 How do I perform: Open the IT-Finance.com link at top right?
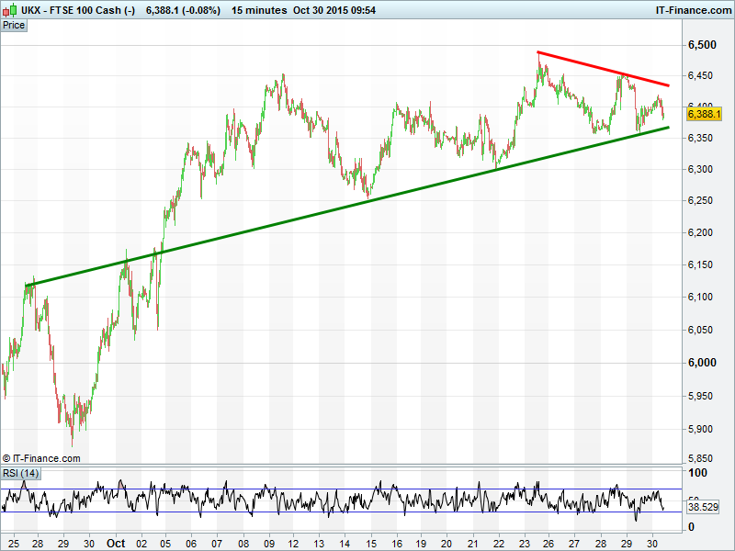[x=692, y=10]
